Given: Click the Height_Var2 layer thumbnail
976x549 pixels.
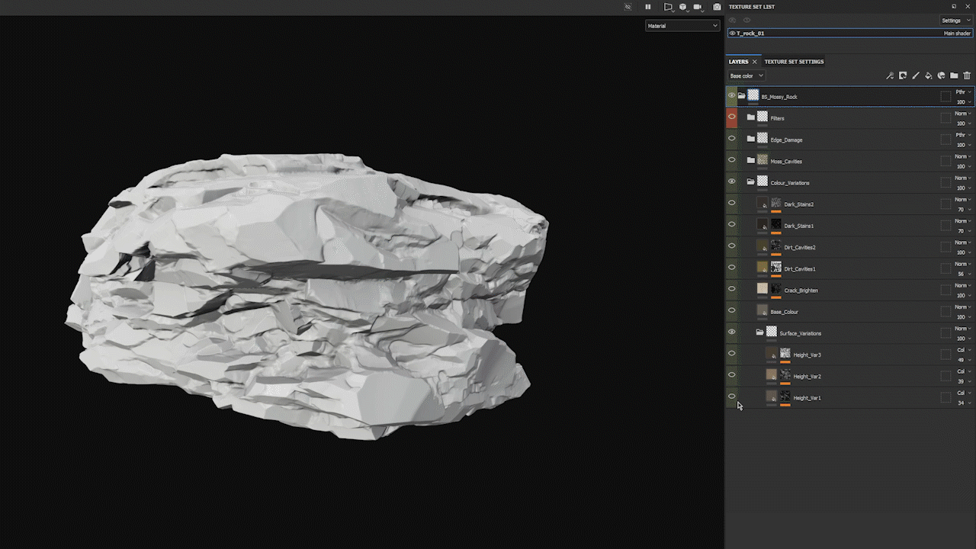Looking at the screenshot, I should (x=772, y=375).
